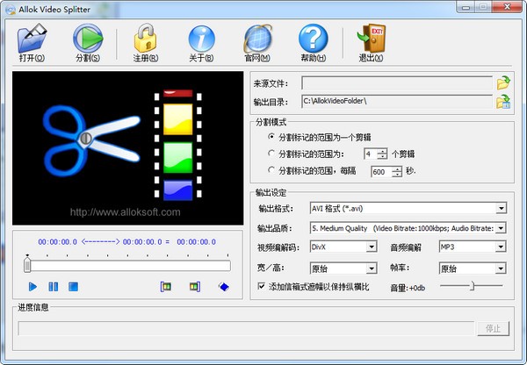Set the mark-out end point
This screenshot has width=527, height=365.
pos(195,287)
